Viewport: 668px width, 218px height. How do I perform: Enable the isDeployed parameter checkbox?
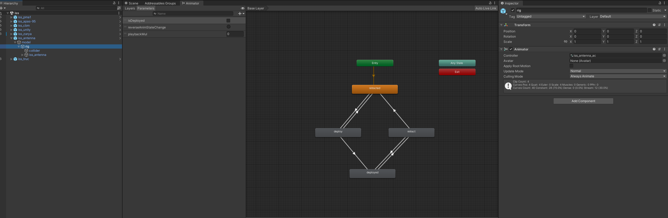(228, 20)
